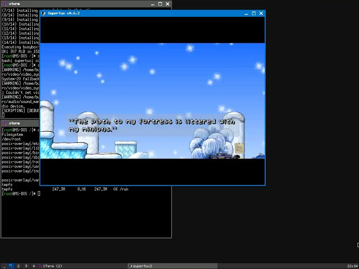This screenshot has height=269, width=359.
Task: Click the last 'tmpfs' row in lower xterm
Action: click(x=7, y=189)
